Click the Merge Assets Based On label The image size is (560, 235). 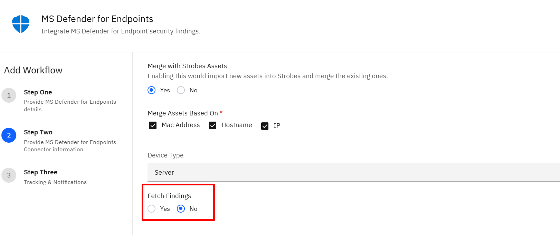pyautogui.click(x=183, y=113)
